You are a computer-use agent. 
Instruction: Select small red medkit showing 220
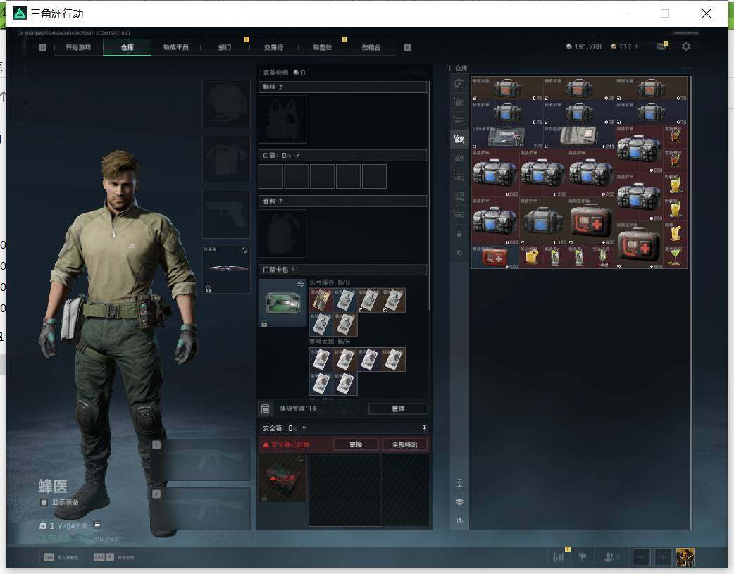[x=494, y=257]
